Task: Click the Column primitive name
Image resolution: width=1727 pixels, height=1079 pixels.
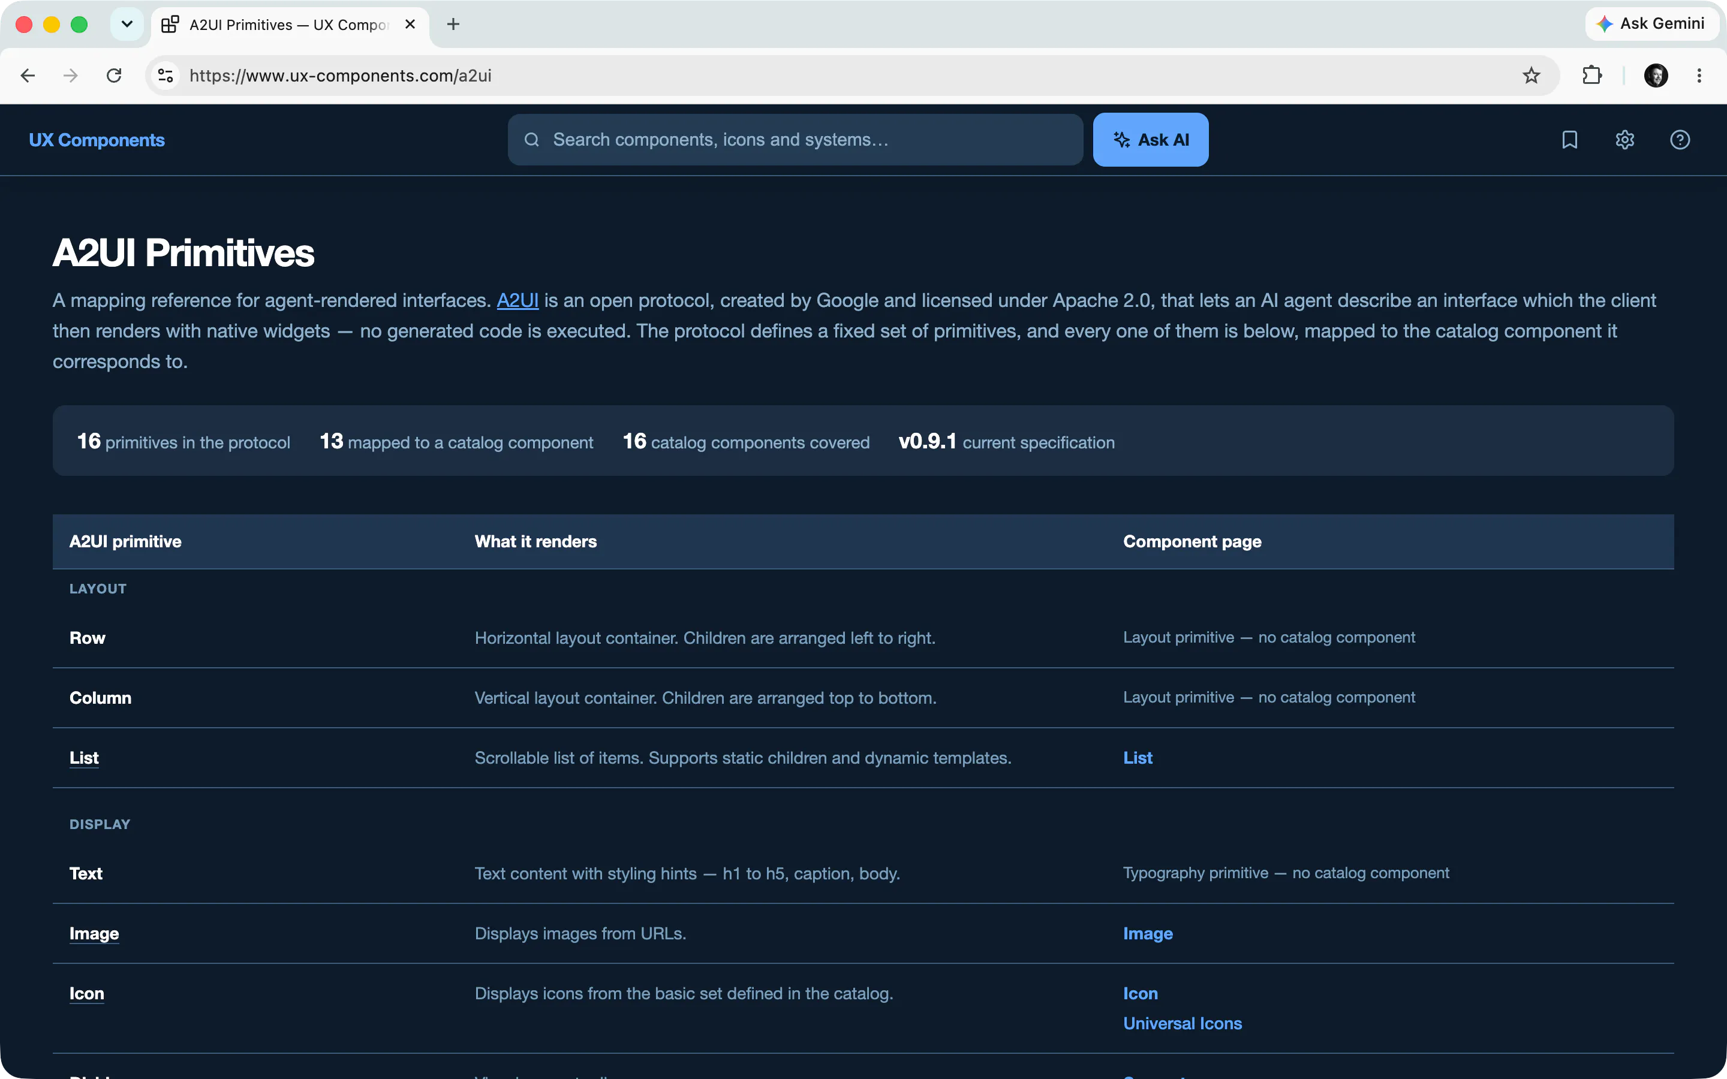Action: click(100, 698)
